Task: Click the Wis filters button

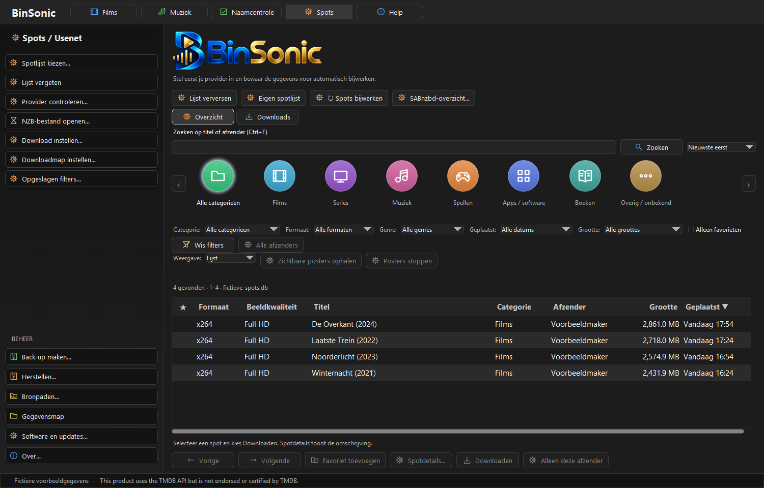Action: tap(203, 245)
